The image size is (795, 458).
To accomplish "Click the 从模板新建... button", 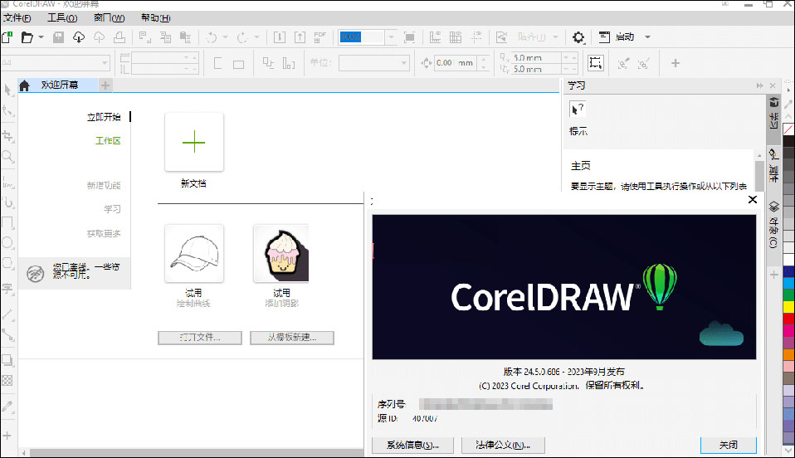I will (x=292, y=338).
